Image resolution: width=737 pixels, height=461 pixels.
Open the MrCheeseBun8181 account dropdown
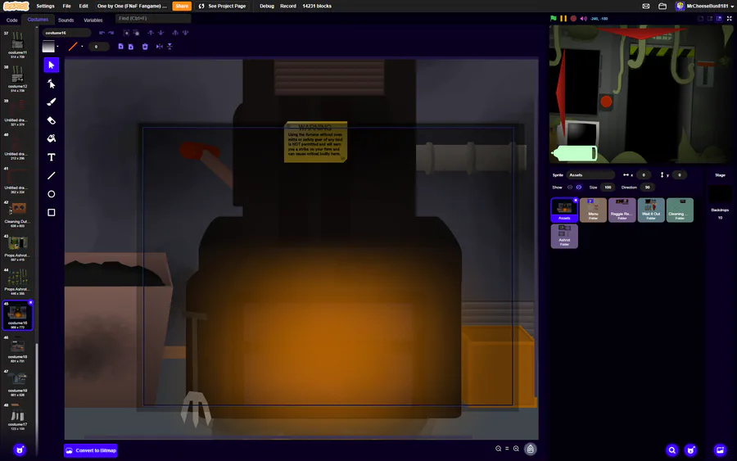pos(705,6)
